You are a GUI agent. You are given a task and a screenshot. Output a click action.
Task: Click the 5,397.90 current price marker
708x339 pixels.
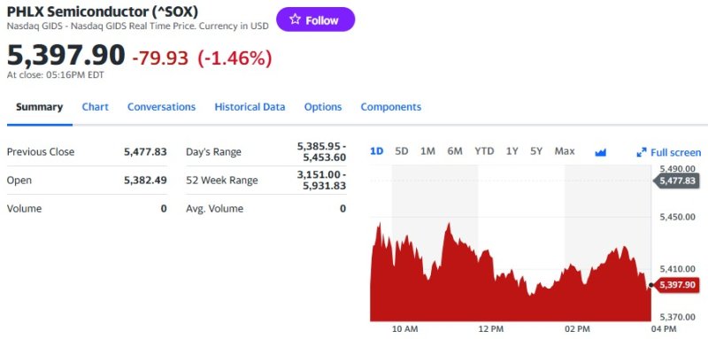coord(676,285)
